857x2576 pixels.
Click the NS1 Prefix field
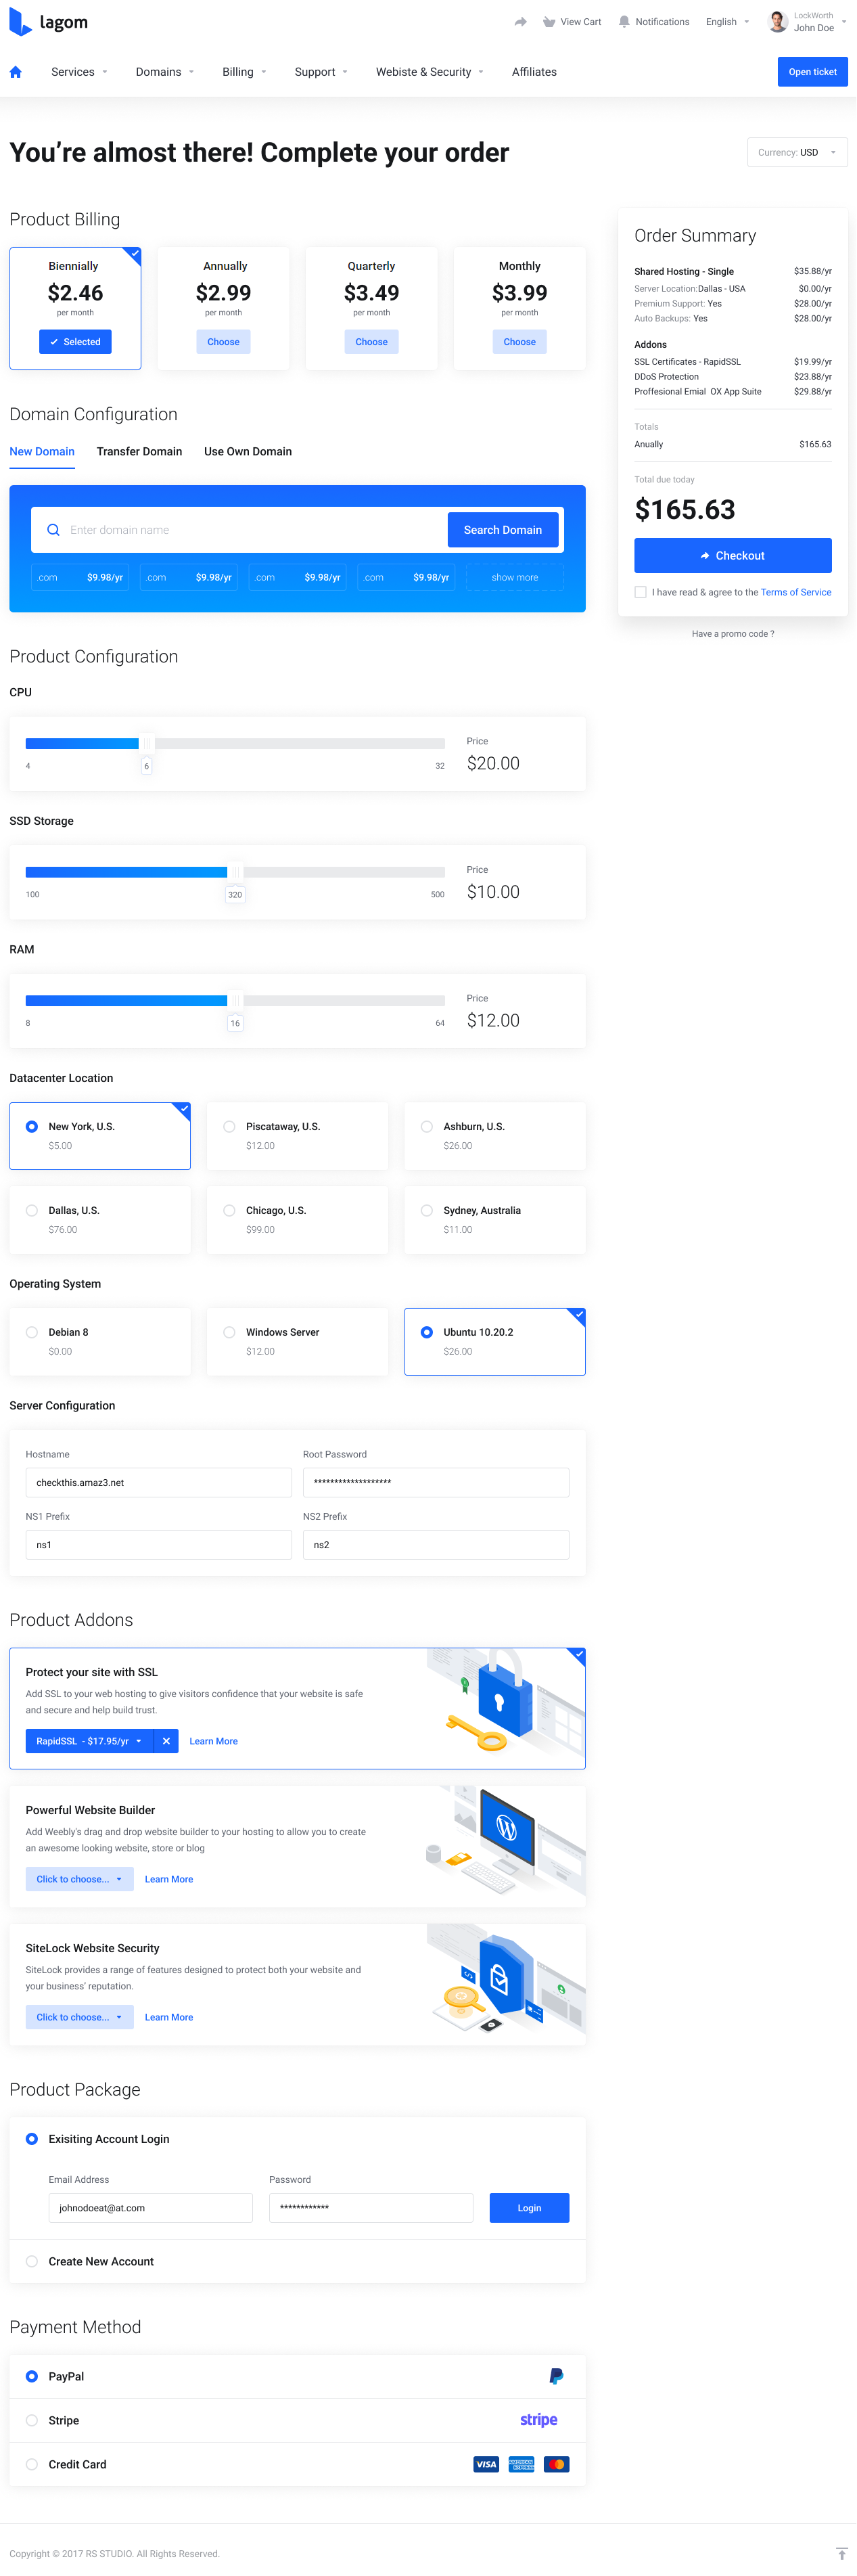pos(159,1545)
